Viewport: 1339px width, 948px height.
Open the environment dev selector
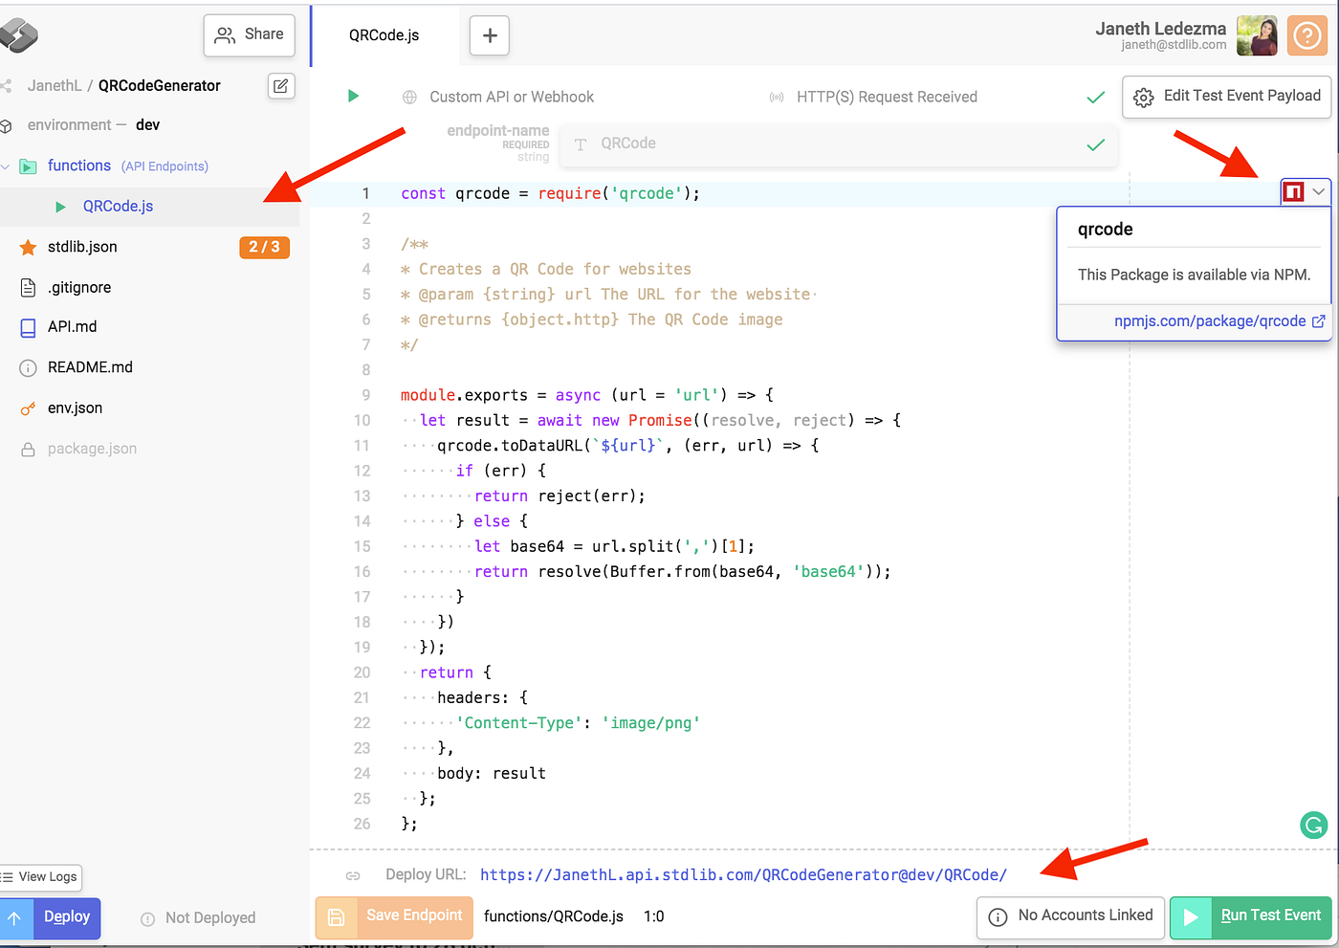click(94, 125)
